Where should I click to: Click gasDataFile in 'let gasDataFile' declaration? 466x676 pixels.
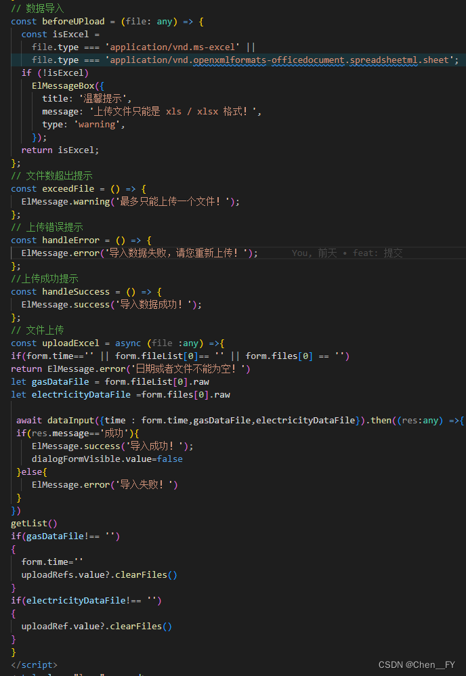coord(60,382)
